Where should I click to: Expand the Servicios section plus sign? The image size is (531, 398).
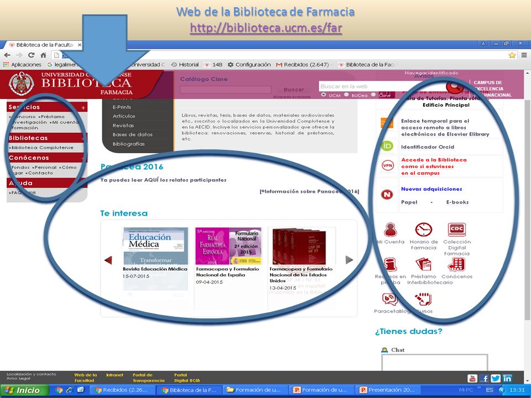83,108
